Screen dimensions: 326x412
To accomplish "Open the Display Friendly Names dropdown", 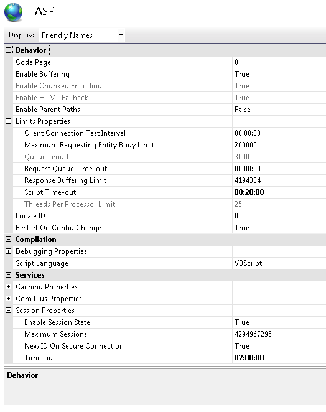I will point(82,35).
